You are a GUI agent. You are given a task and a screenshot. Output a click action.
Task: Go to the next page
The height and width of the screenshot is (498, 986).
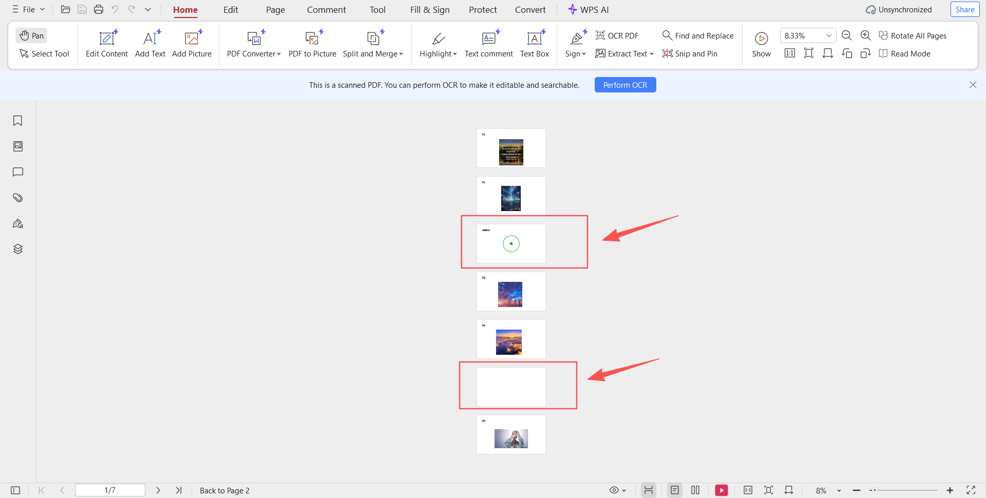158,490
